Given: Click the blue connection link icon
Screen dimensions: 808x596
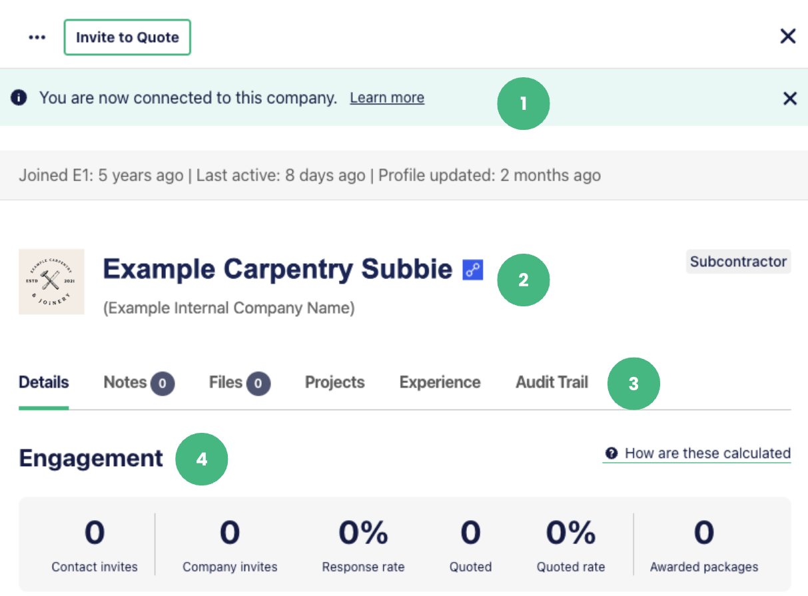Looking at the screenshot, I should point(473,270).
